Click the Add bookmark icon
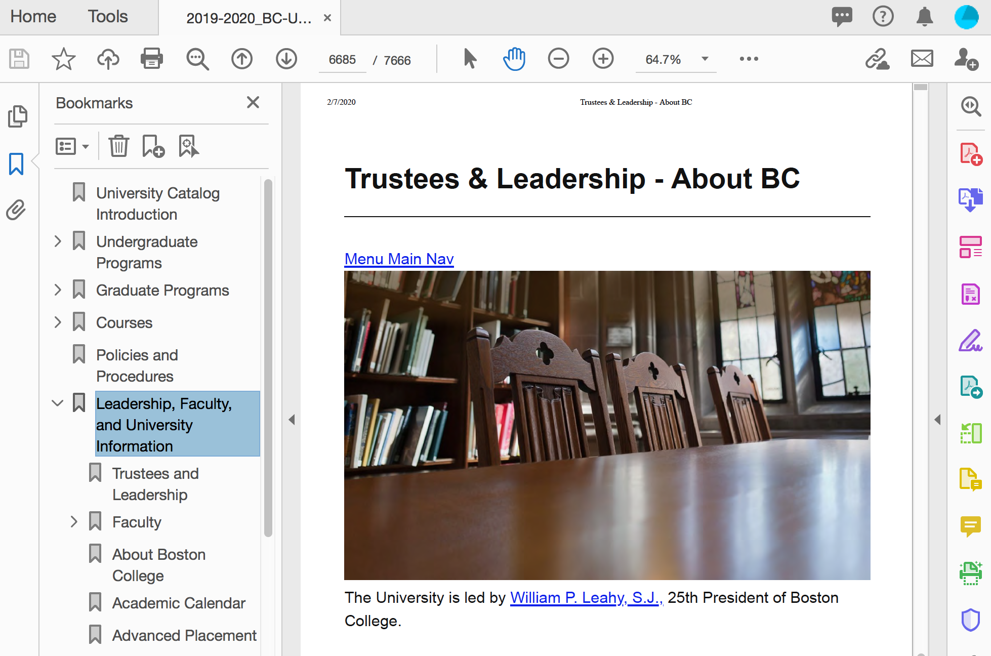 pos(152,145)
